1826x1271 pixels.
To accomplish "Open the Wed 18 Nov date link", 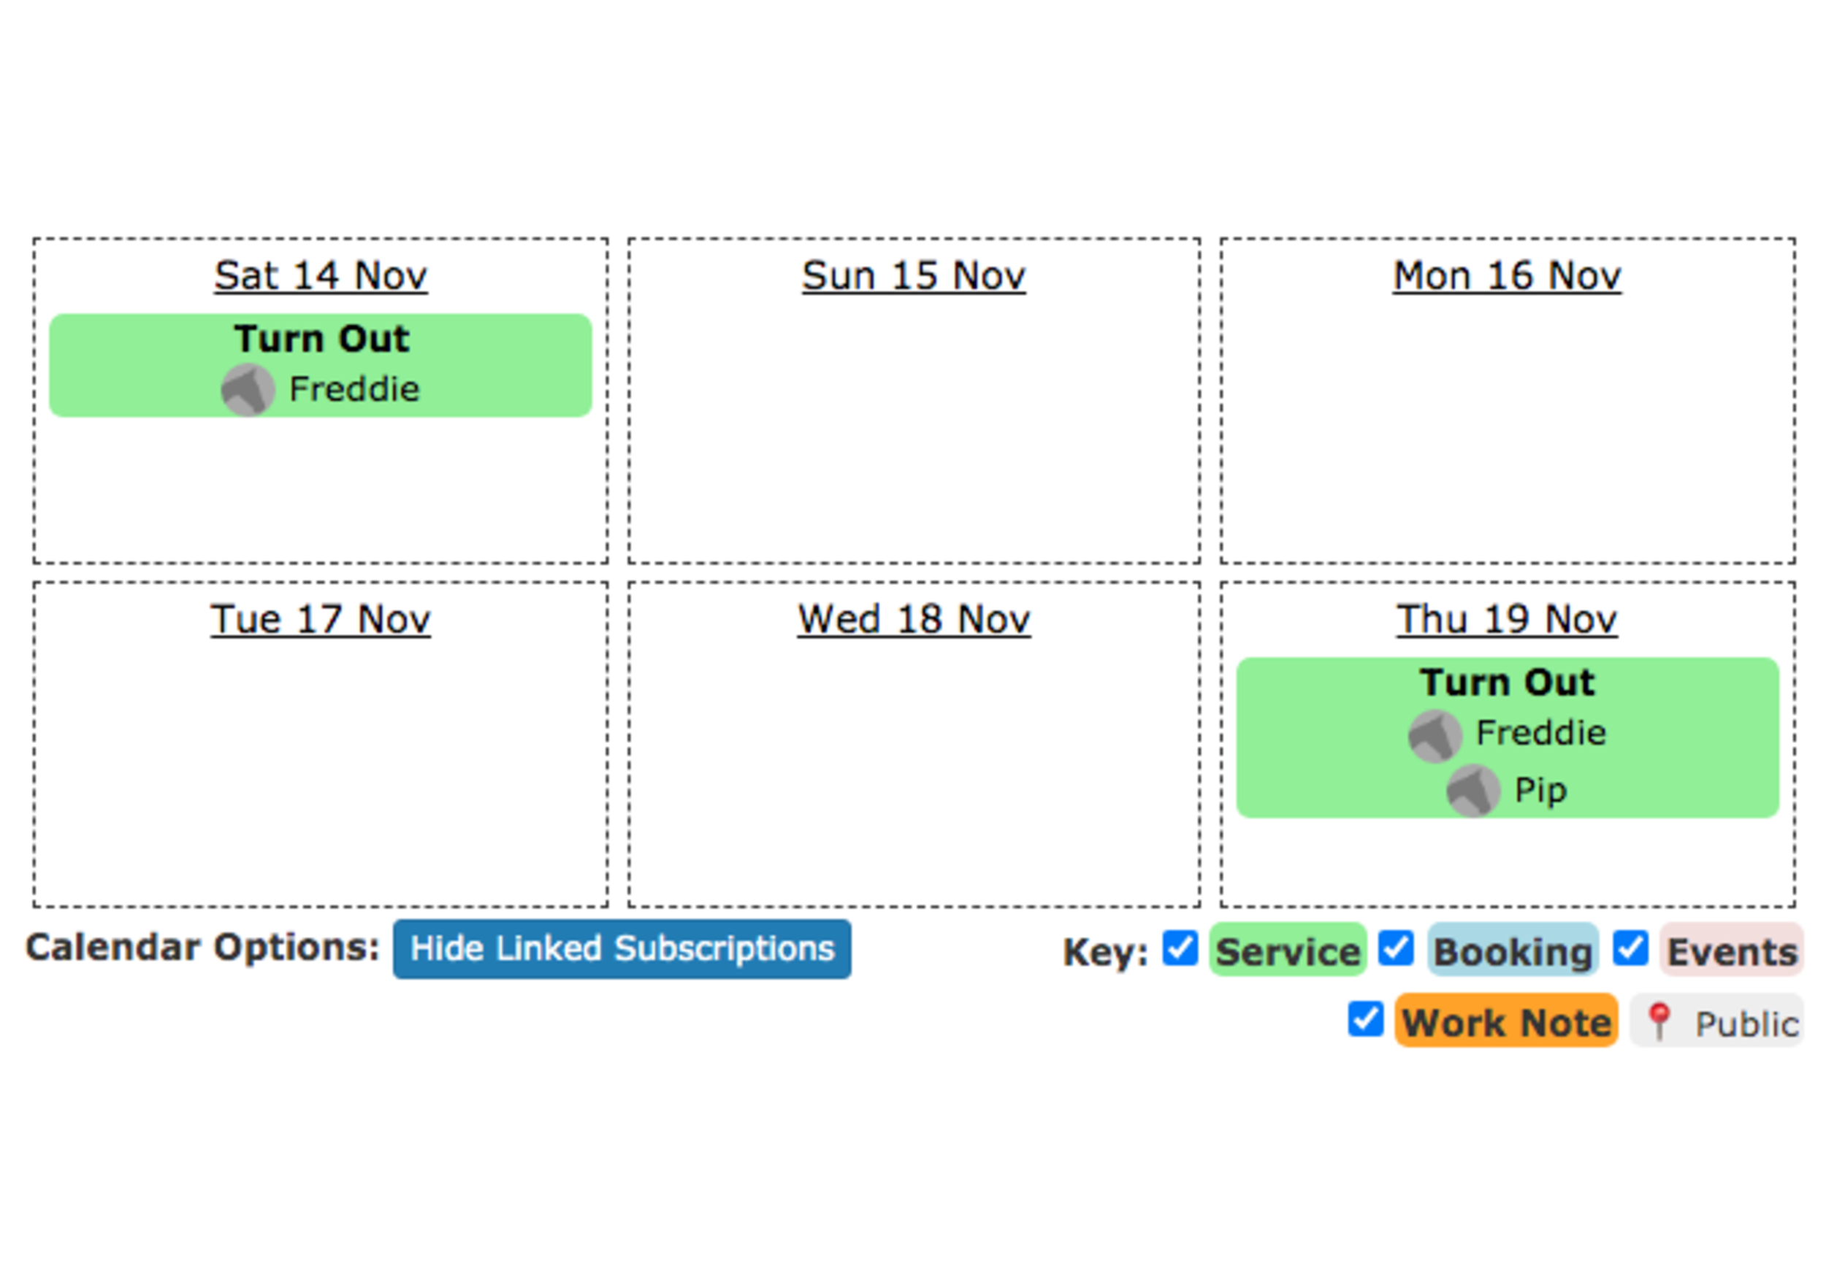I will [x=914, y=619].
